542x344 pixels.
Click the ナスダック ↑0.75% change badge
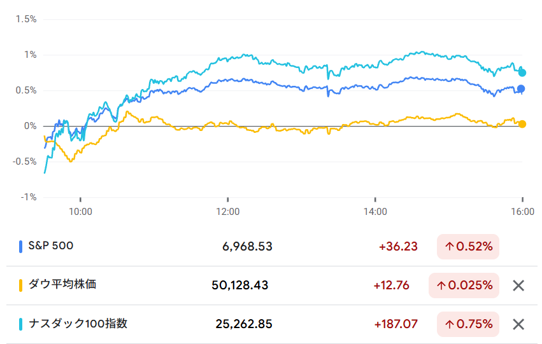coord(468,324)
